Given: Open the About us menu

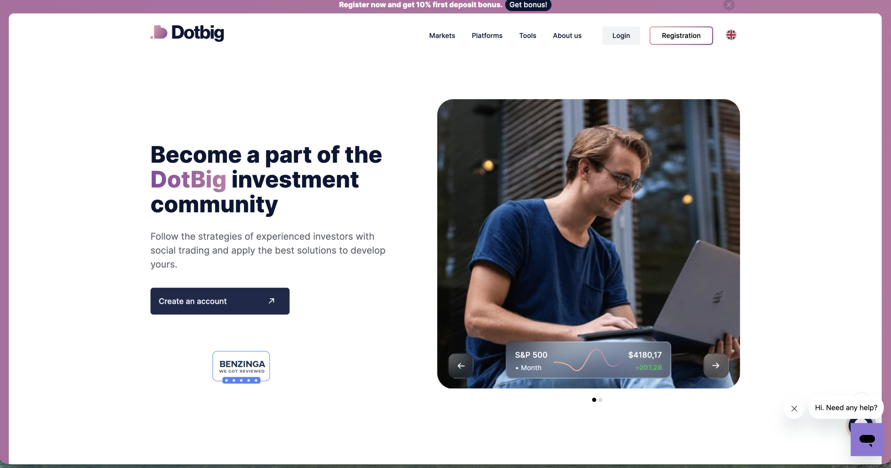Looking at the screenshot, I should 567,35.
